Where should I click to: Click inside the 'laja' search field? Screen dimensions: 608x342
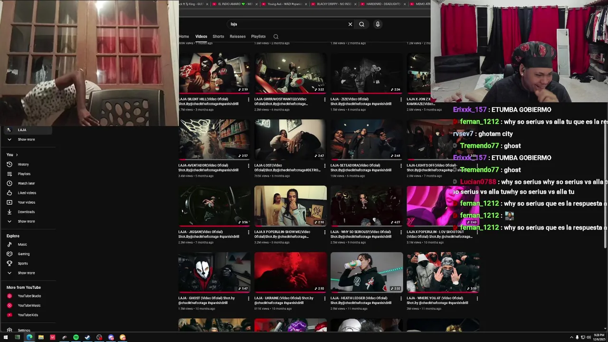coord(287,24)
